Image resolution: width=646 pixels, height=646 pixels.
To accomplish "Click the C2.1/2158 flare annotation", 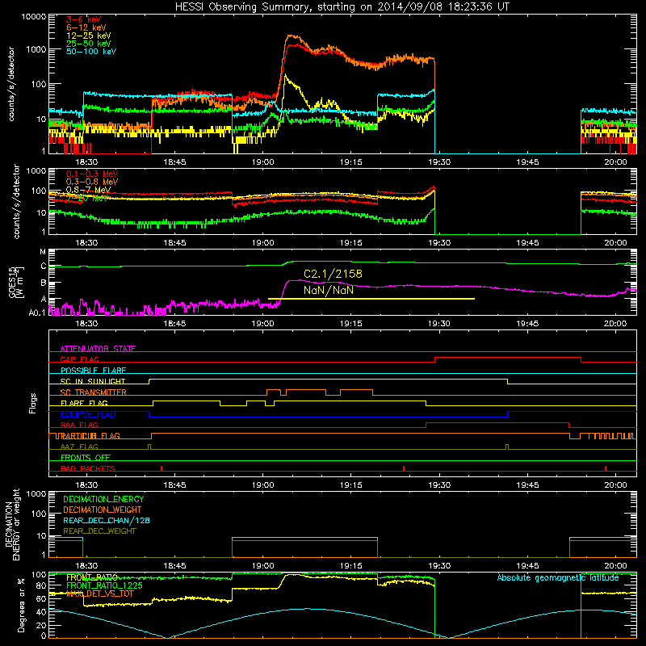I will click(333, 274).
